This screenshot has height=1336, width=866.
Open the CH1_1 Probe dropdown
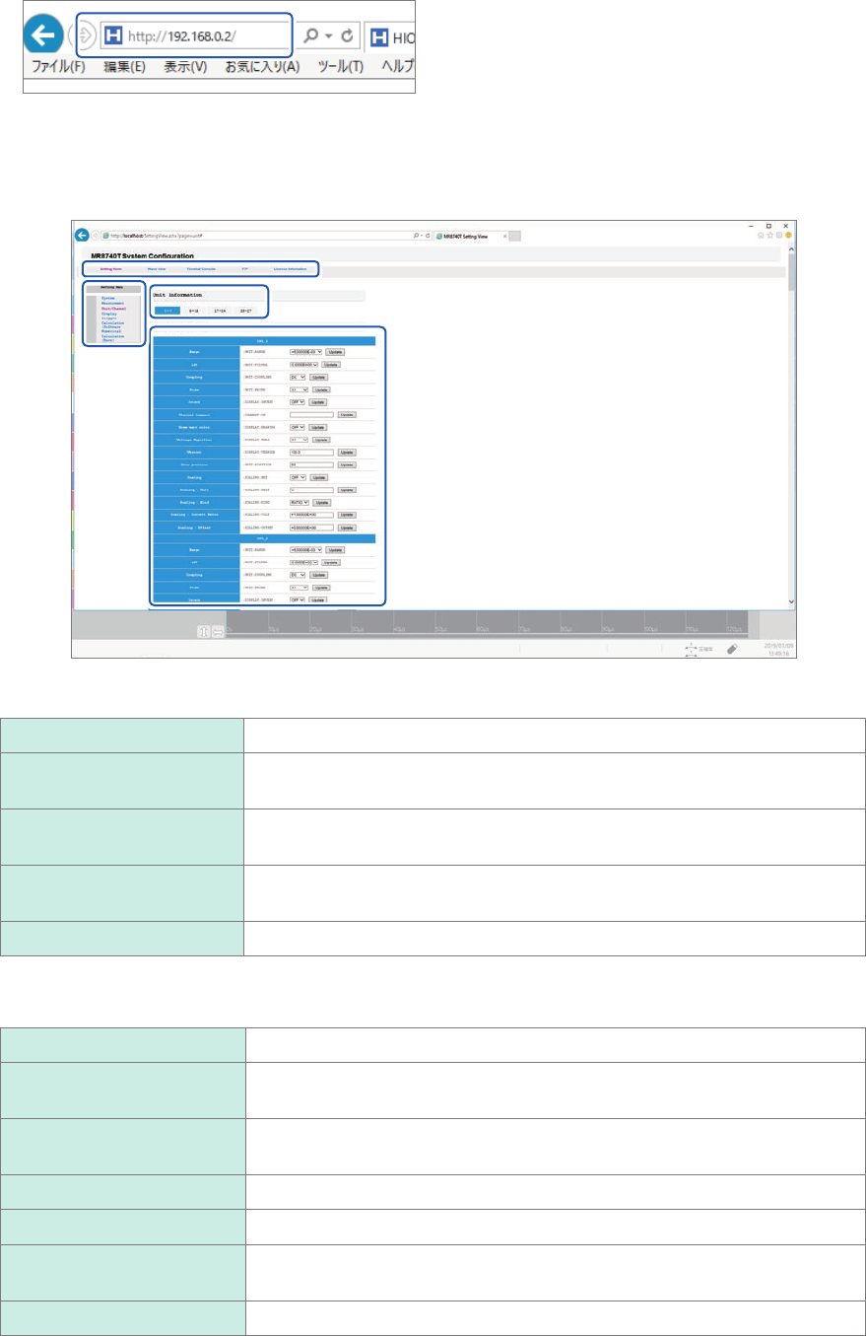point(299,390)
